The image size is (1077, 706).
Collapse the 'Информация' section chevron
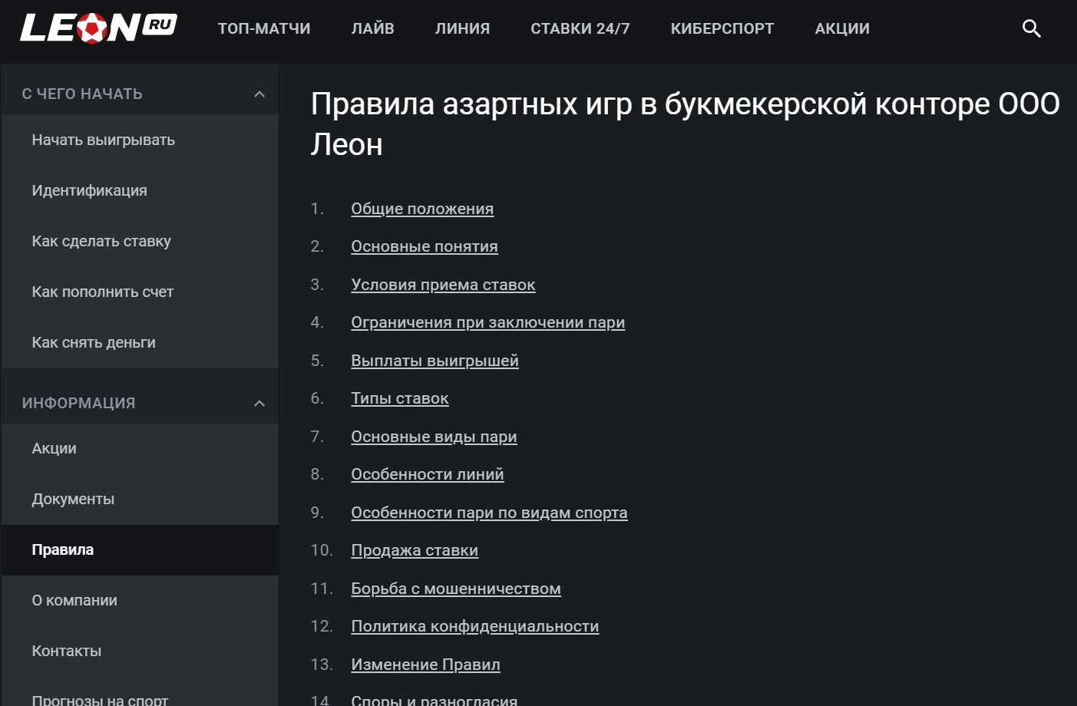259,403
